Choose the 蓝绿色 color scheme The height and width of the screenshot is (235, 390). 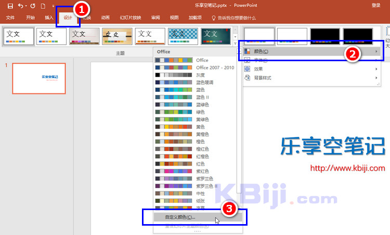[x=195, y=104]
